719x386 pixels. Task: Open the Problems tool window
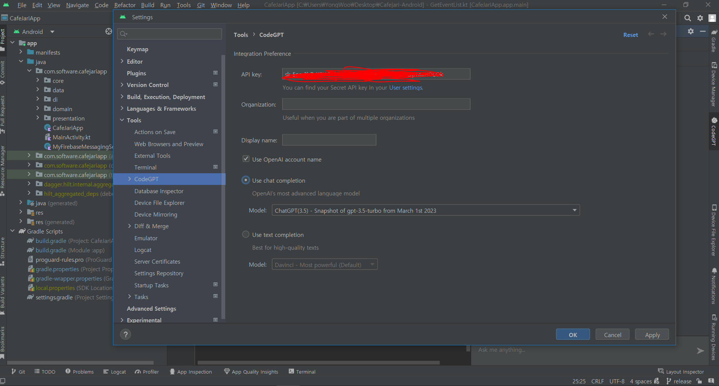(79, 372)
